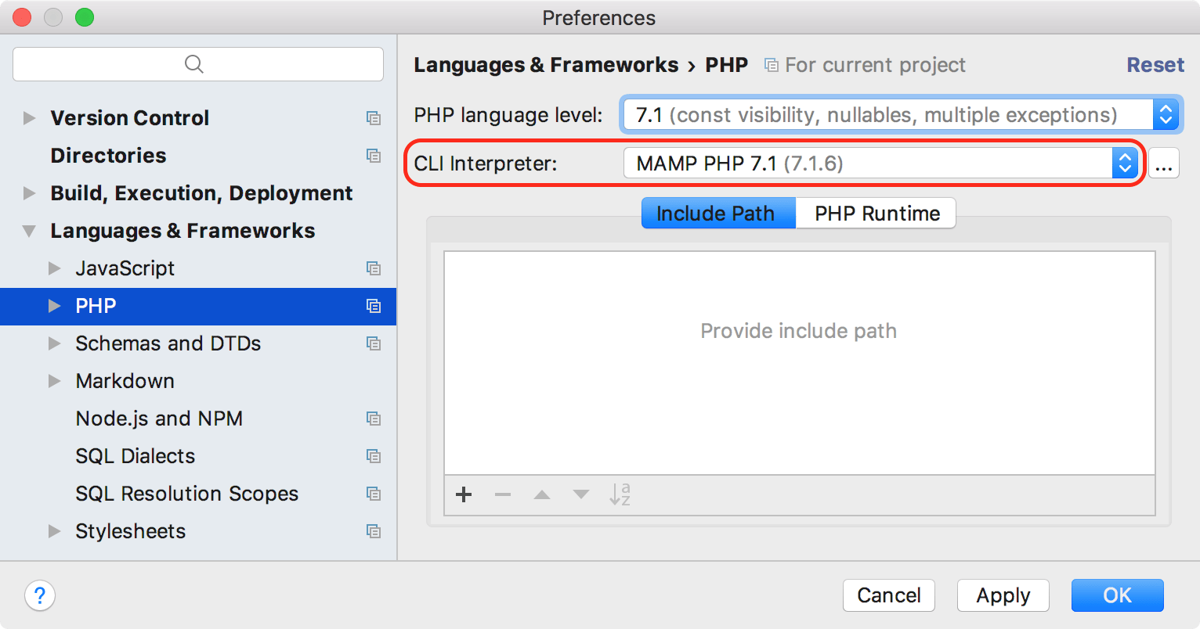
Task: Click the minus remove-path icon
Action: tap(503, 494)
